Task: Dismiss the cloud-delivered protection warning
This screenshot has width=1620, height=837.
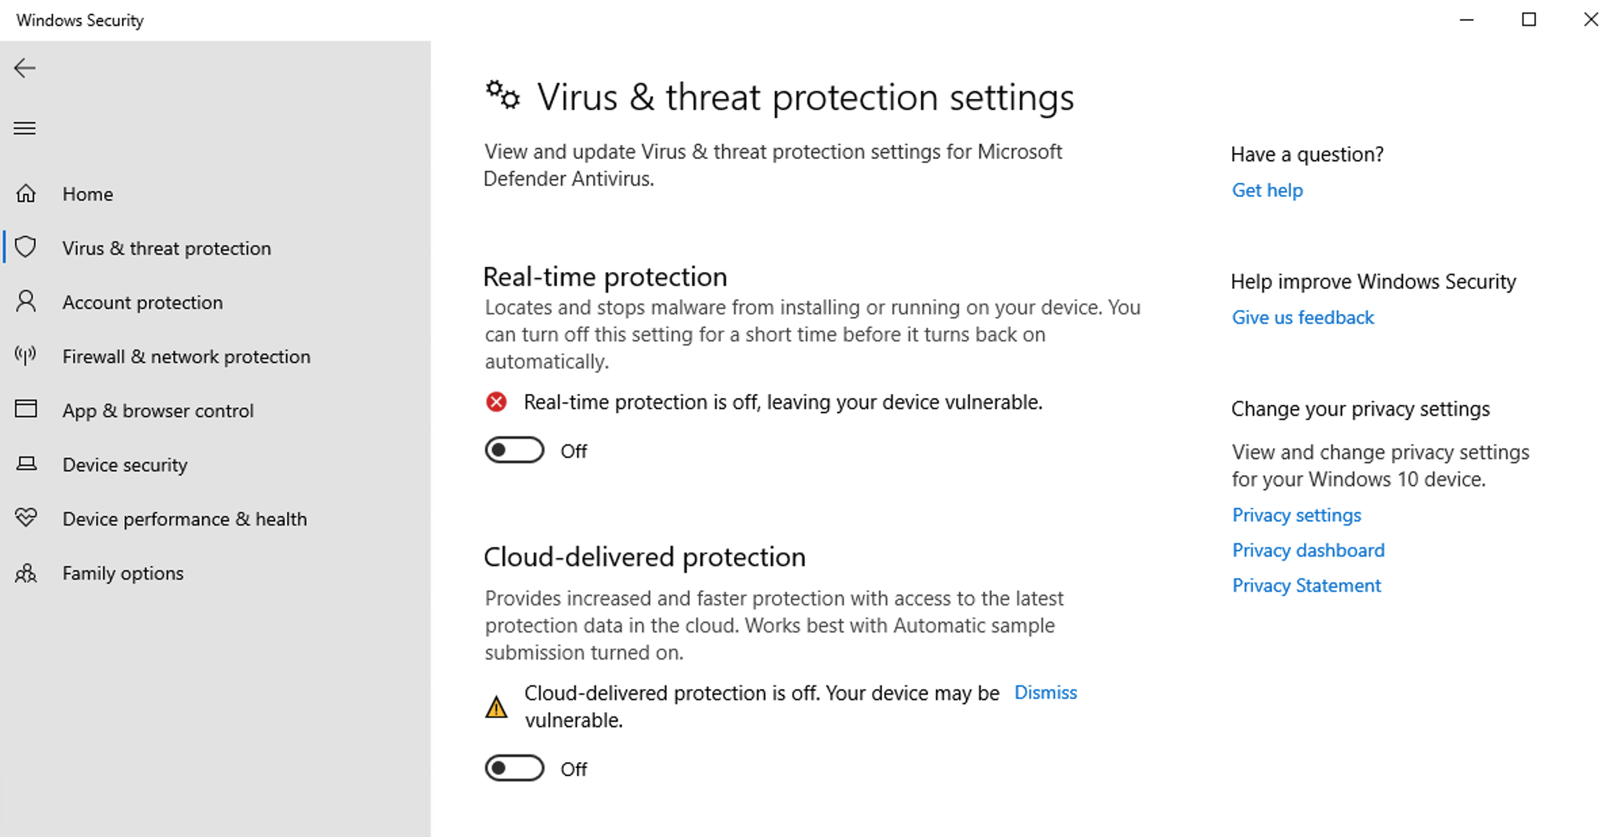Action: 1045,693
